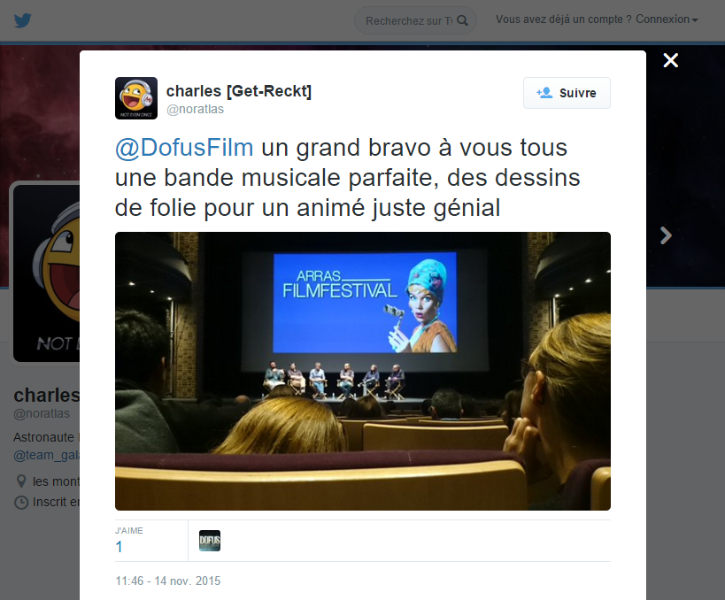Close the tweet overlay with the X
Screen dimensions: 725x600
(x=670, y=60)
